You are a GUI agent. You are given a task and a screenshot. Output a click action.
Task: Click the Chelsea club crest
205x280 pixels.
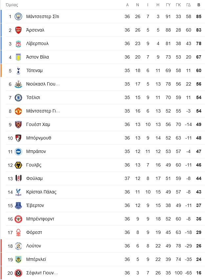pos(18,98)
